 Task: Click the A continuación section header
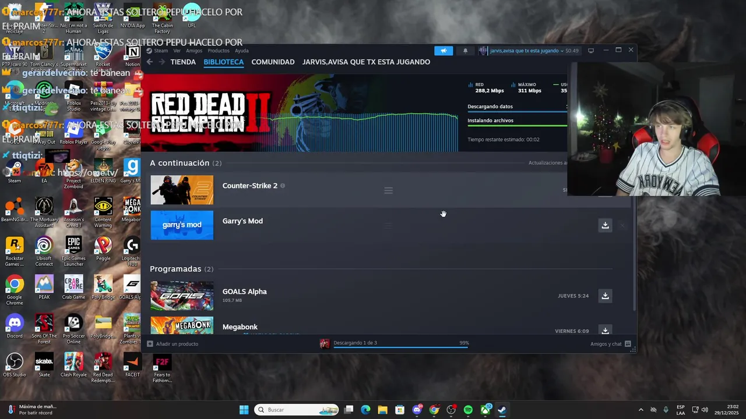click(x=185, y=163)
